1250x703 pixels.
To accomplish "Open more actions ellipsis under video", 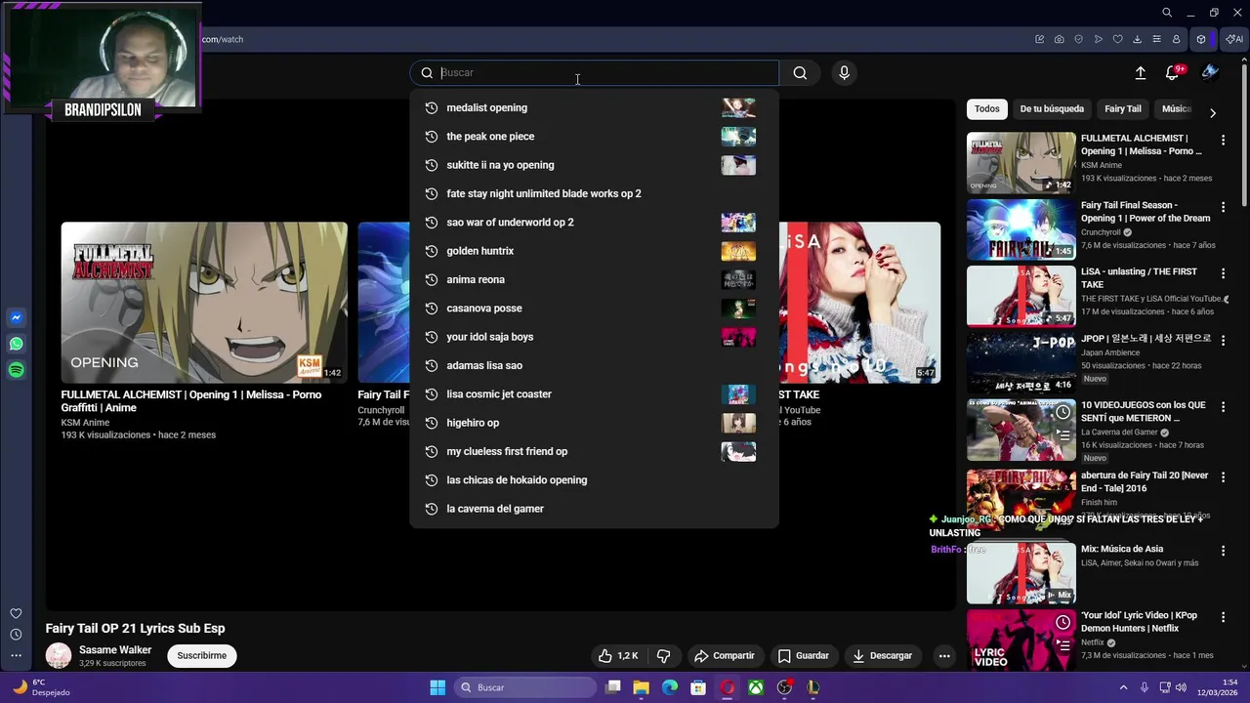I will [944, 656].
